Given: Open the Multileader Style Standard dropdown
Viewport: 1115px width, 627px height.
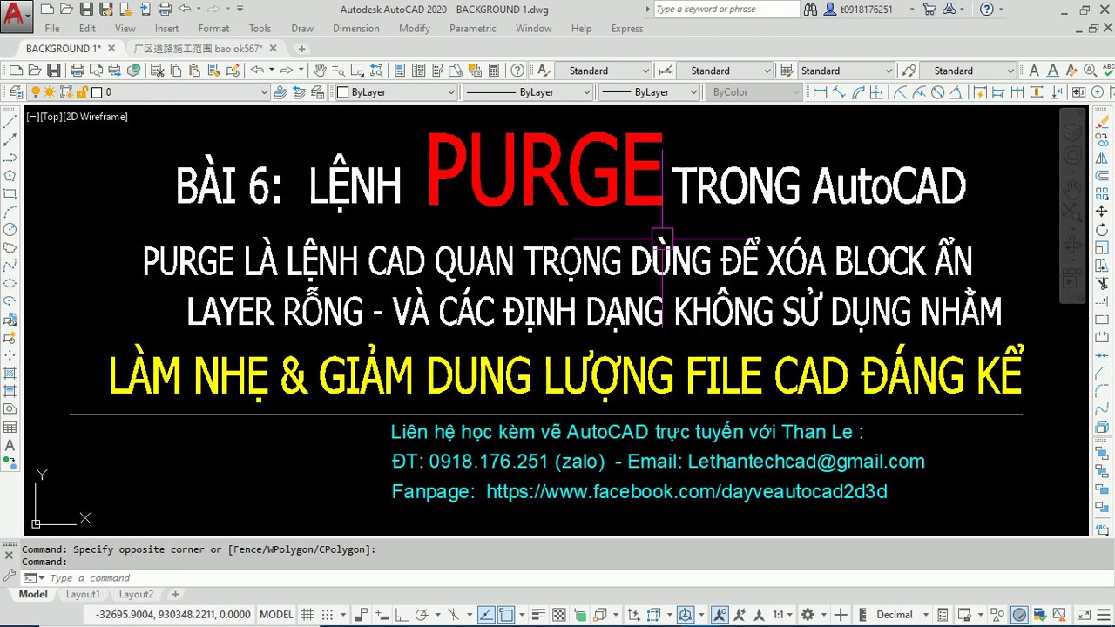Looking at the screenshot, I should coord(968,71).
